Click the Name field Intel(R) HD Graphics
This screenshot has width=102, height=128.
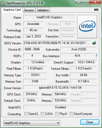click(49, 17)
